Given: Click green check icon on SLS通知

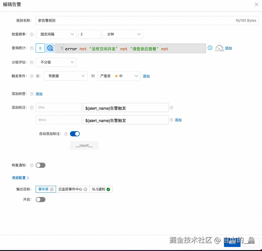Looking at the screenshot, I should click(108, 189).
